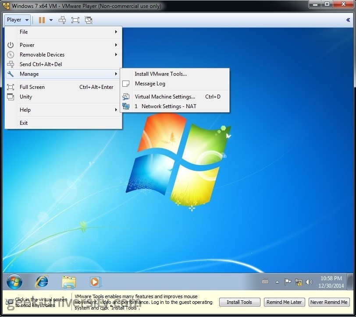Click the VMware title bar icon
The height and width of the screenshot is (317, 356).
pyautogui.click(x=6, y=6)
